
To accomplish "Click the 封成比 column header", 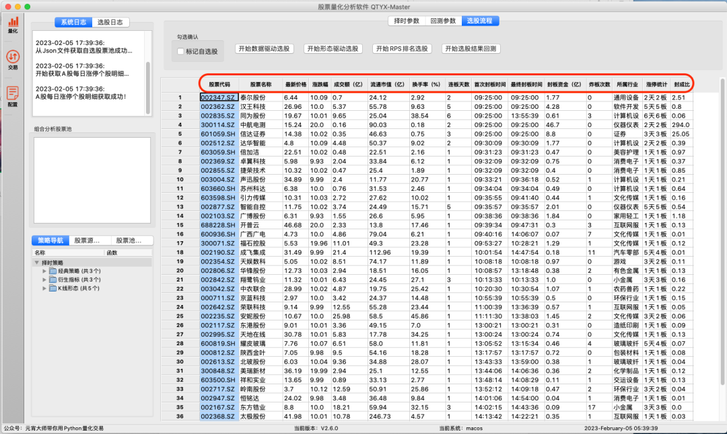I will click(x=681, y=85).
